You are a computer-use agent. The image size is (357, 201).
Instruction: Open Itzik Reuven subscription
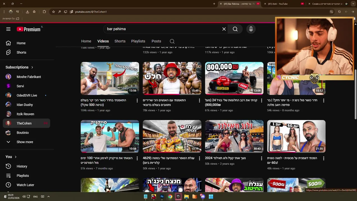tap(26, 114)
